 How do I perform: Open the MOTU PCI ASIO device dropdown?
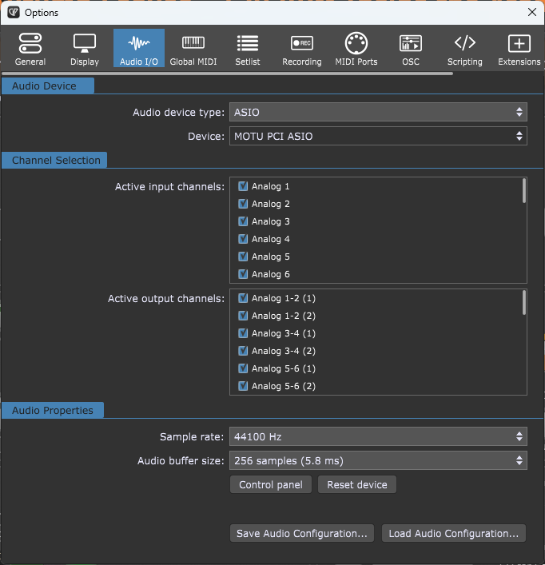[x=378, y=137]
